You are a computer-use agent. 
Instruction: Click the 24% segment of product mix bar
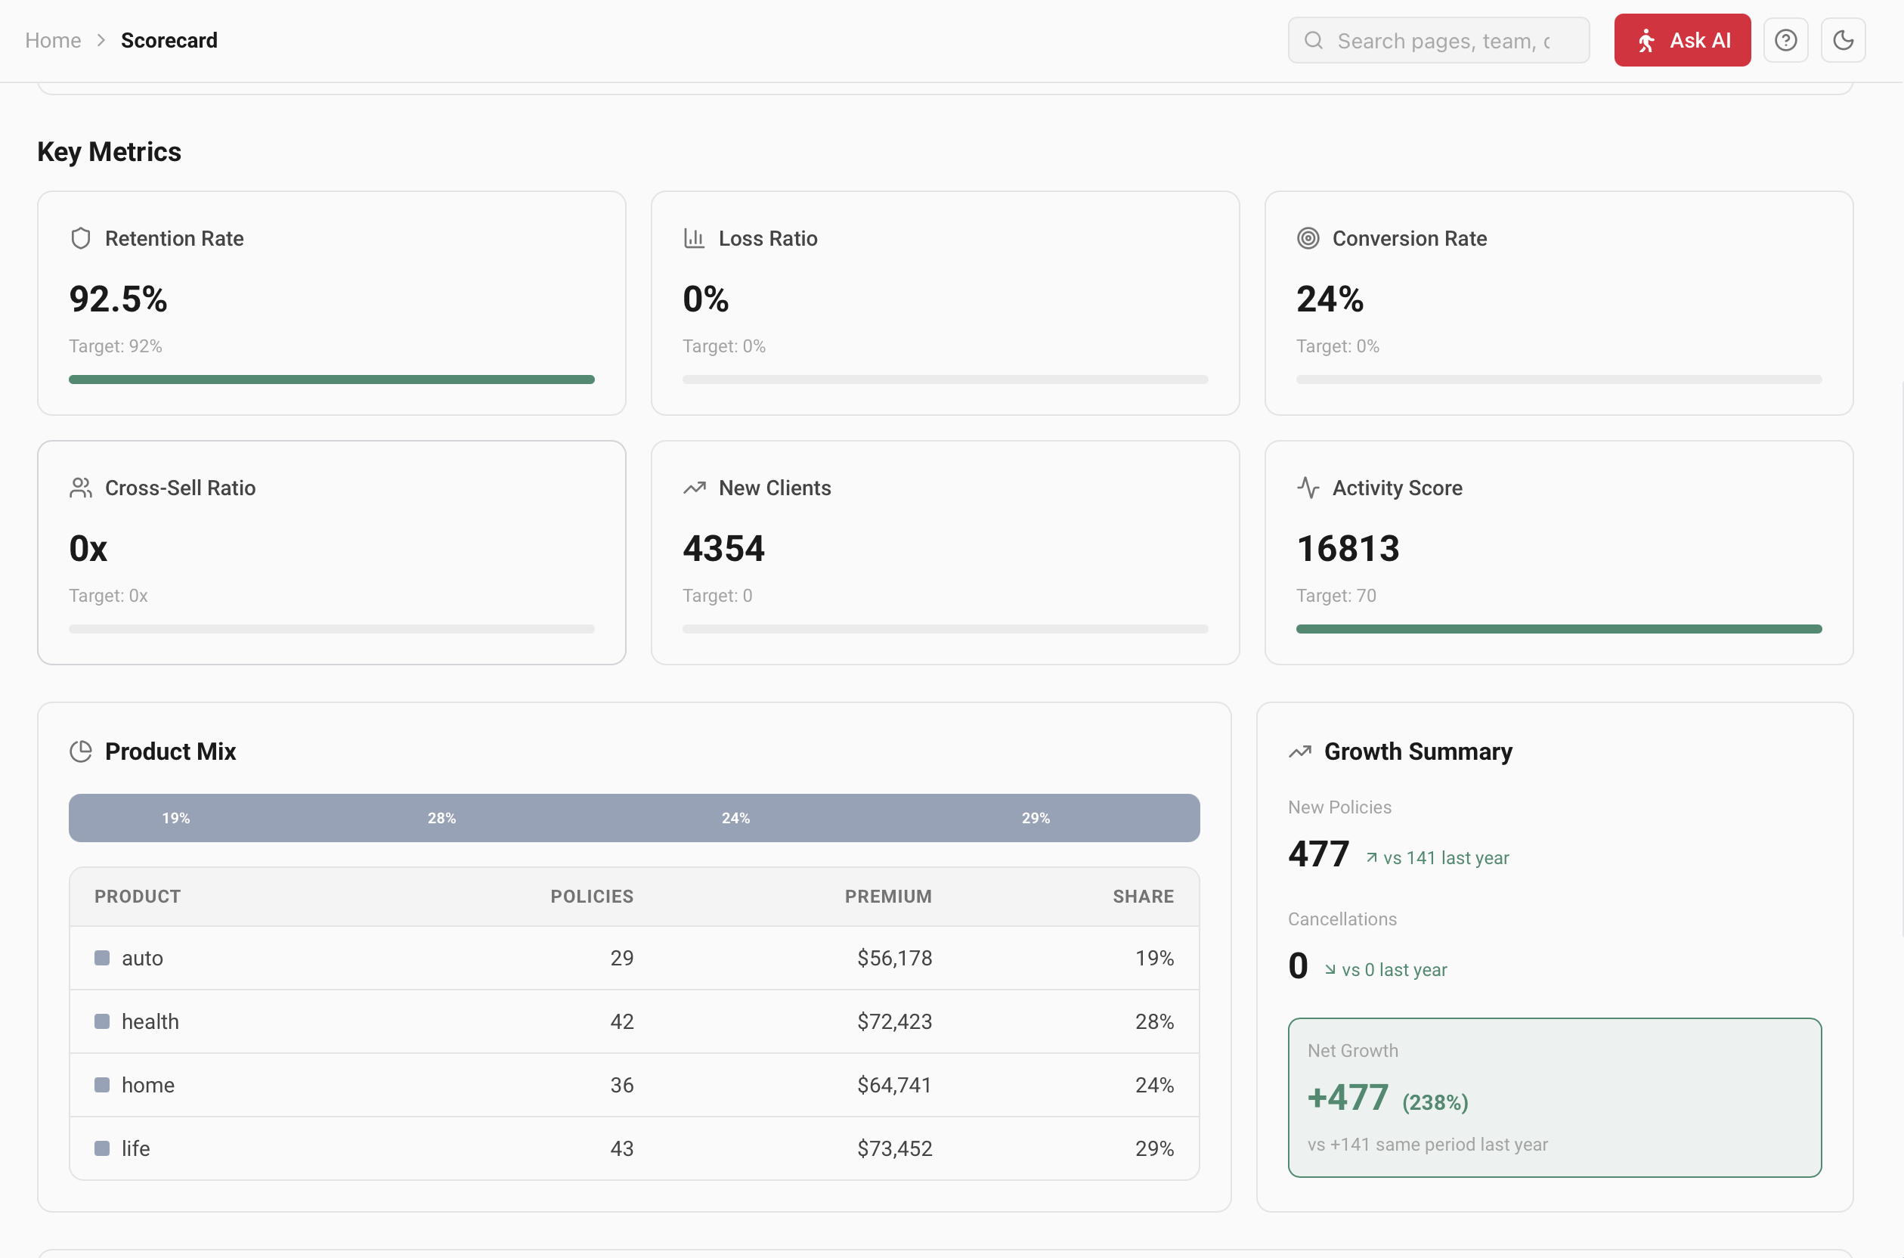(x=735, y=817)
